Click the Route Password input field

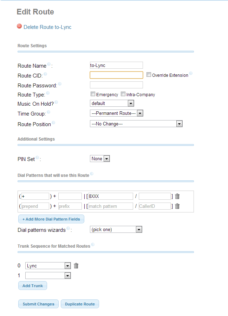[x=116, y=85]
